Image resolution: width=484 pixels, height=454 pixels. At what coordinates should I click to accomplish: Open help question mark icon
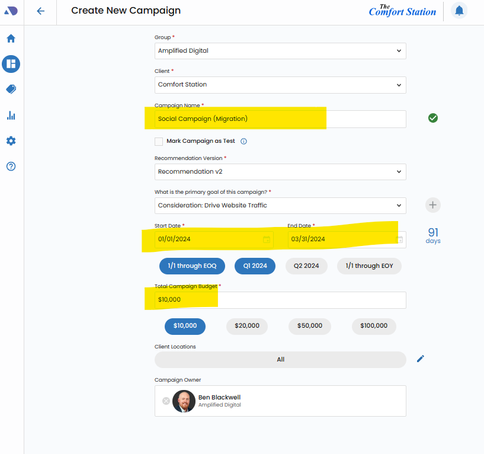[11, 167]
